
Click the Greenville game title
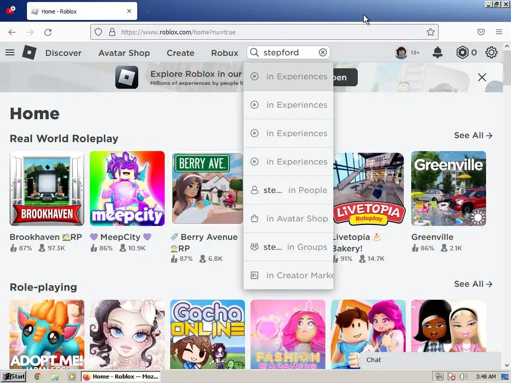point(432,237)
